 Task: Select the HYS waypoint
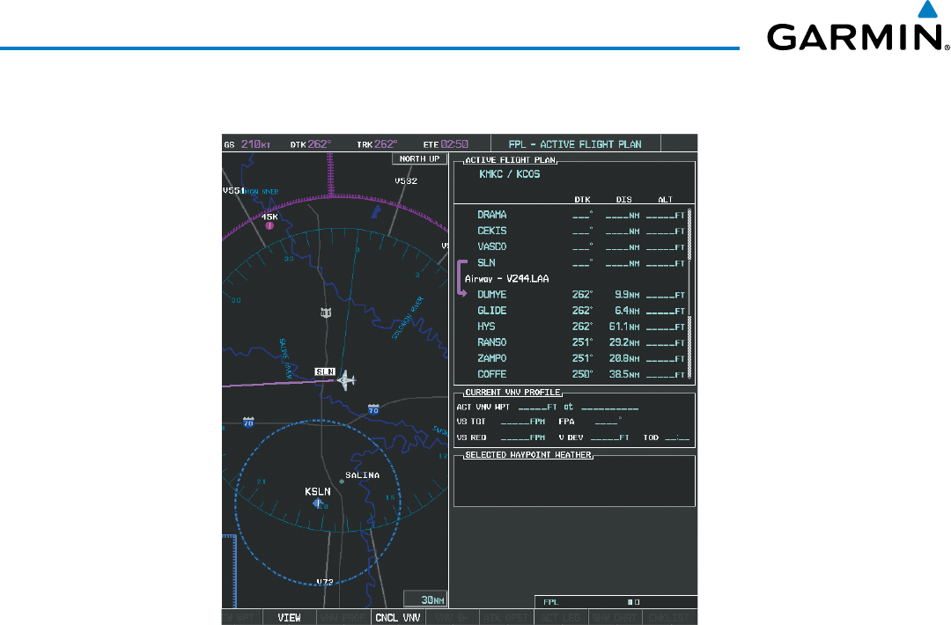pos(486,326)
